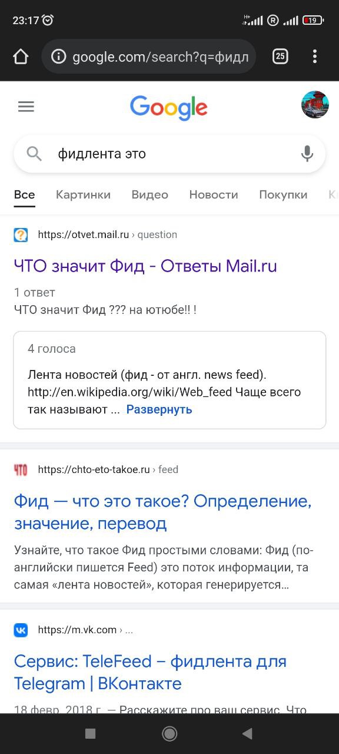This screenshot has height=754, width=339.
Task: Tap the Android recent apps square
Action: point(90,733)
